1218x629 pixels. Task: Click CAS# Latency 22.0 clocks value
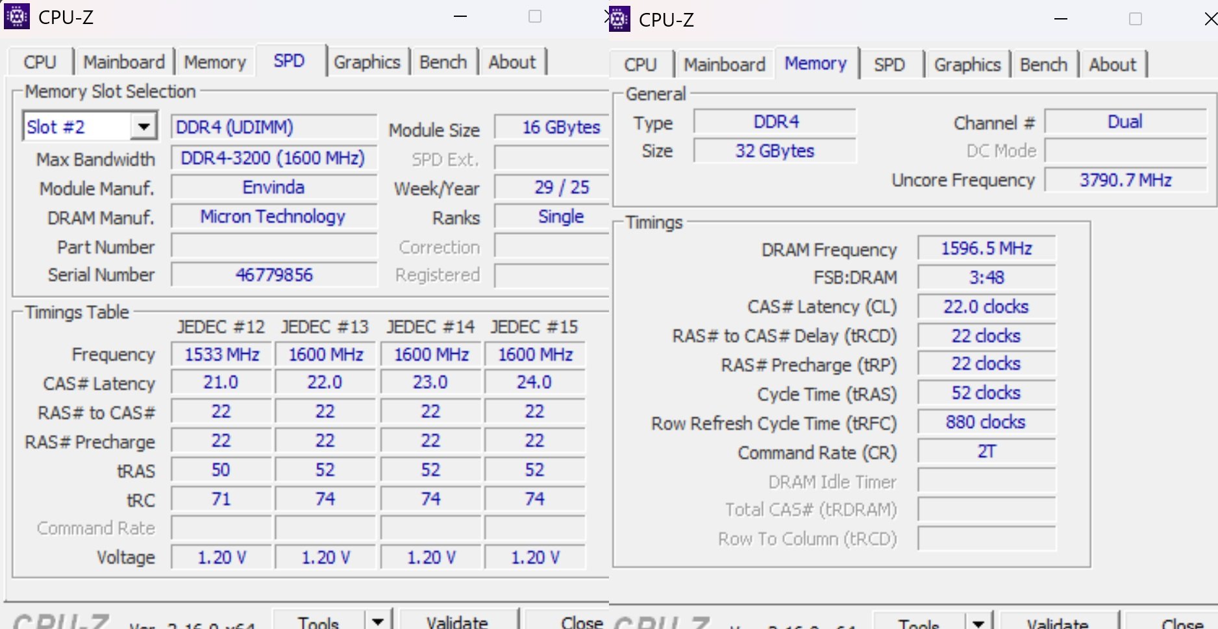[987, 306]
